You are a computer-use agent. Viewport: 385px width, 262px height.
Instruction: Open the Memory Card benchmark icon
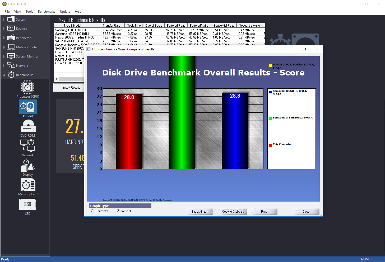click(28, 185)
